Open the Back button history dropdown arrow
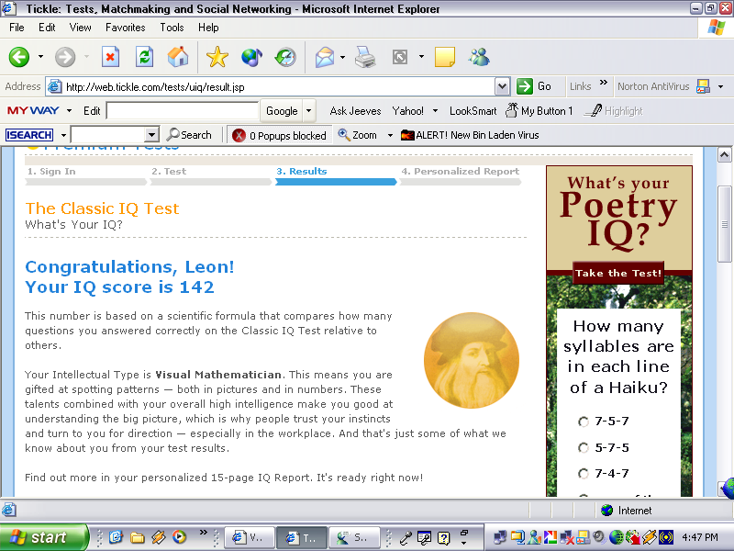 (x=40, y=57)
